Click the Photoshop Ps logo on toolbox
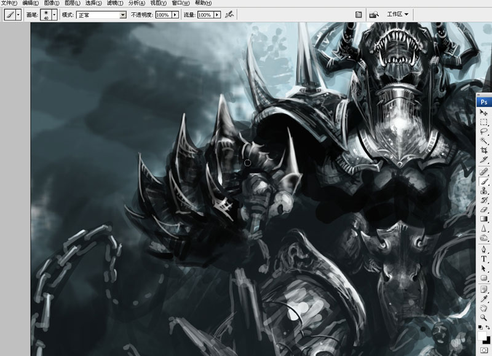Image resolution: width=492 pixels, height=356 pixels. [x=484, y=102]
